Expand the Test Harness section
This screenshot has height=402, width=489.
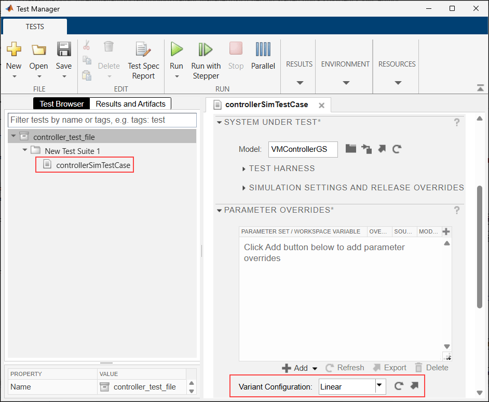click(x=244, y=169)
